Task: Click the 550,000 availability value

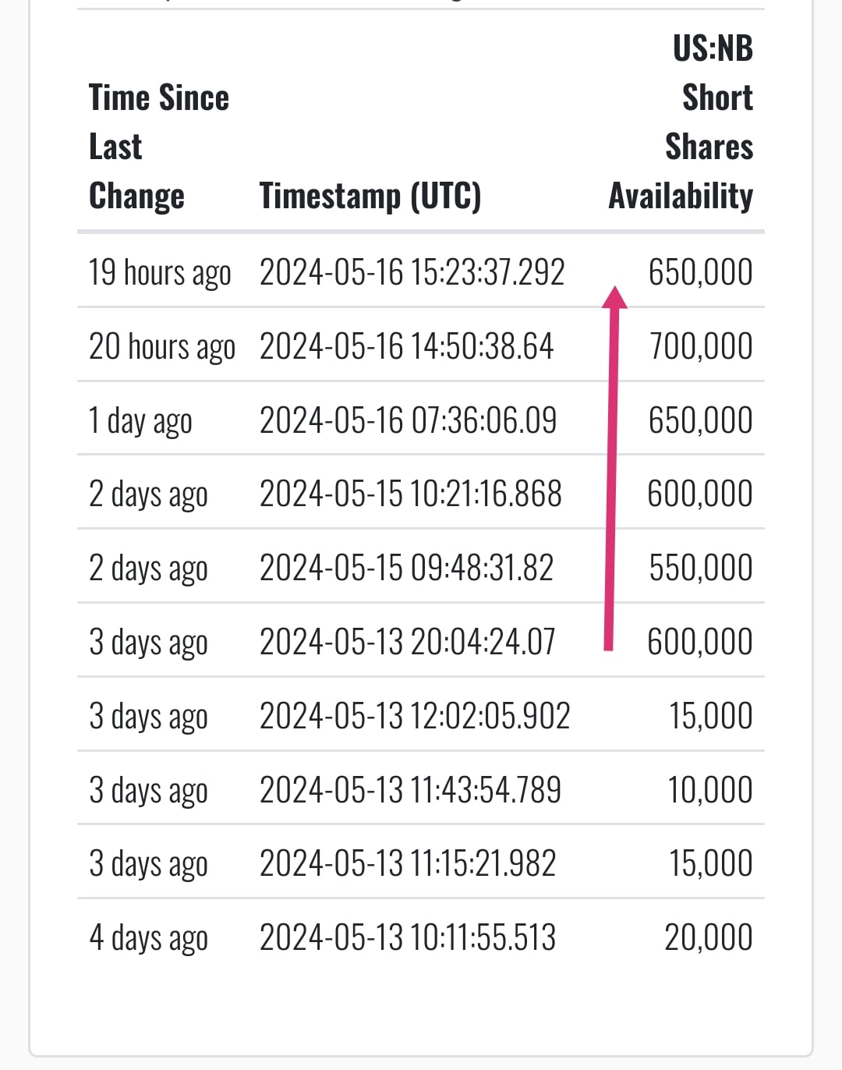Action: 701,568
